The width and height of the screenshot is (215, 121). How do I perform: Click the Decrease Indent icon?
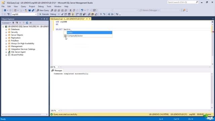click(x=109, y=14)
